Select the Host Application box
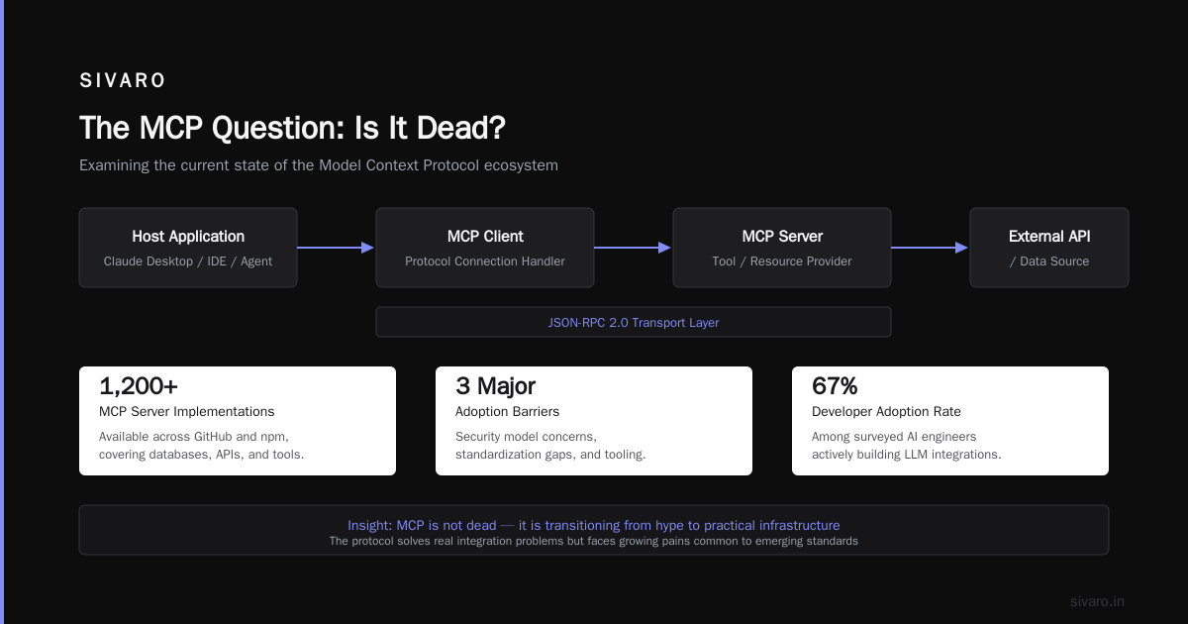Viewport: 1188px width, 624px height. (x=188, y=248)
